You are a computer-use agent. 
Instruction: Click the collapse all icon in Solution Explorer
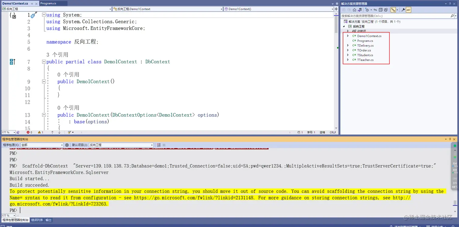click(x=380, y=10)
